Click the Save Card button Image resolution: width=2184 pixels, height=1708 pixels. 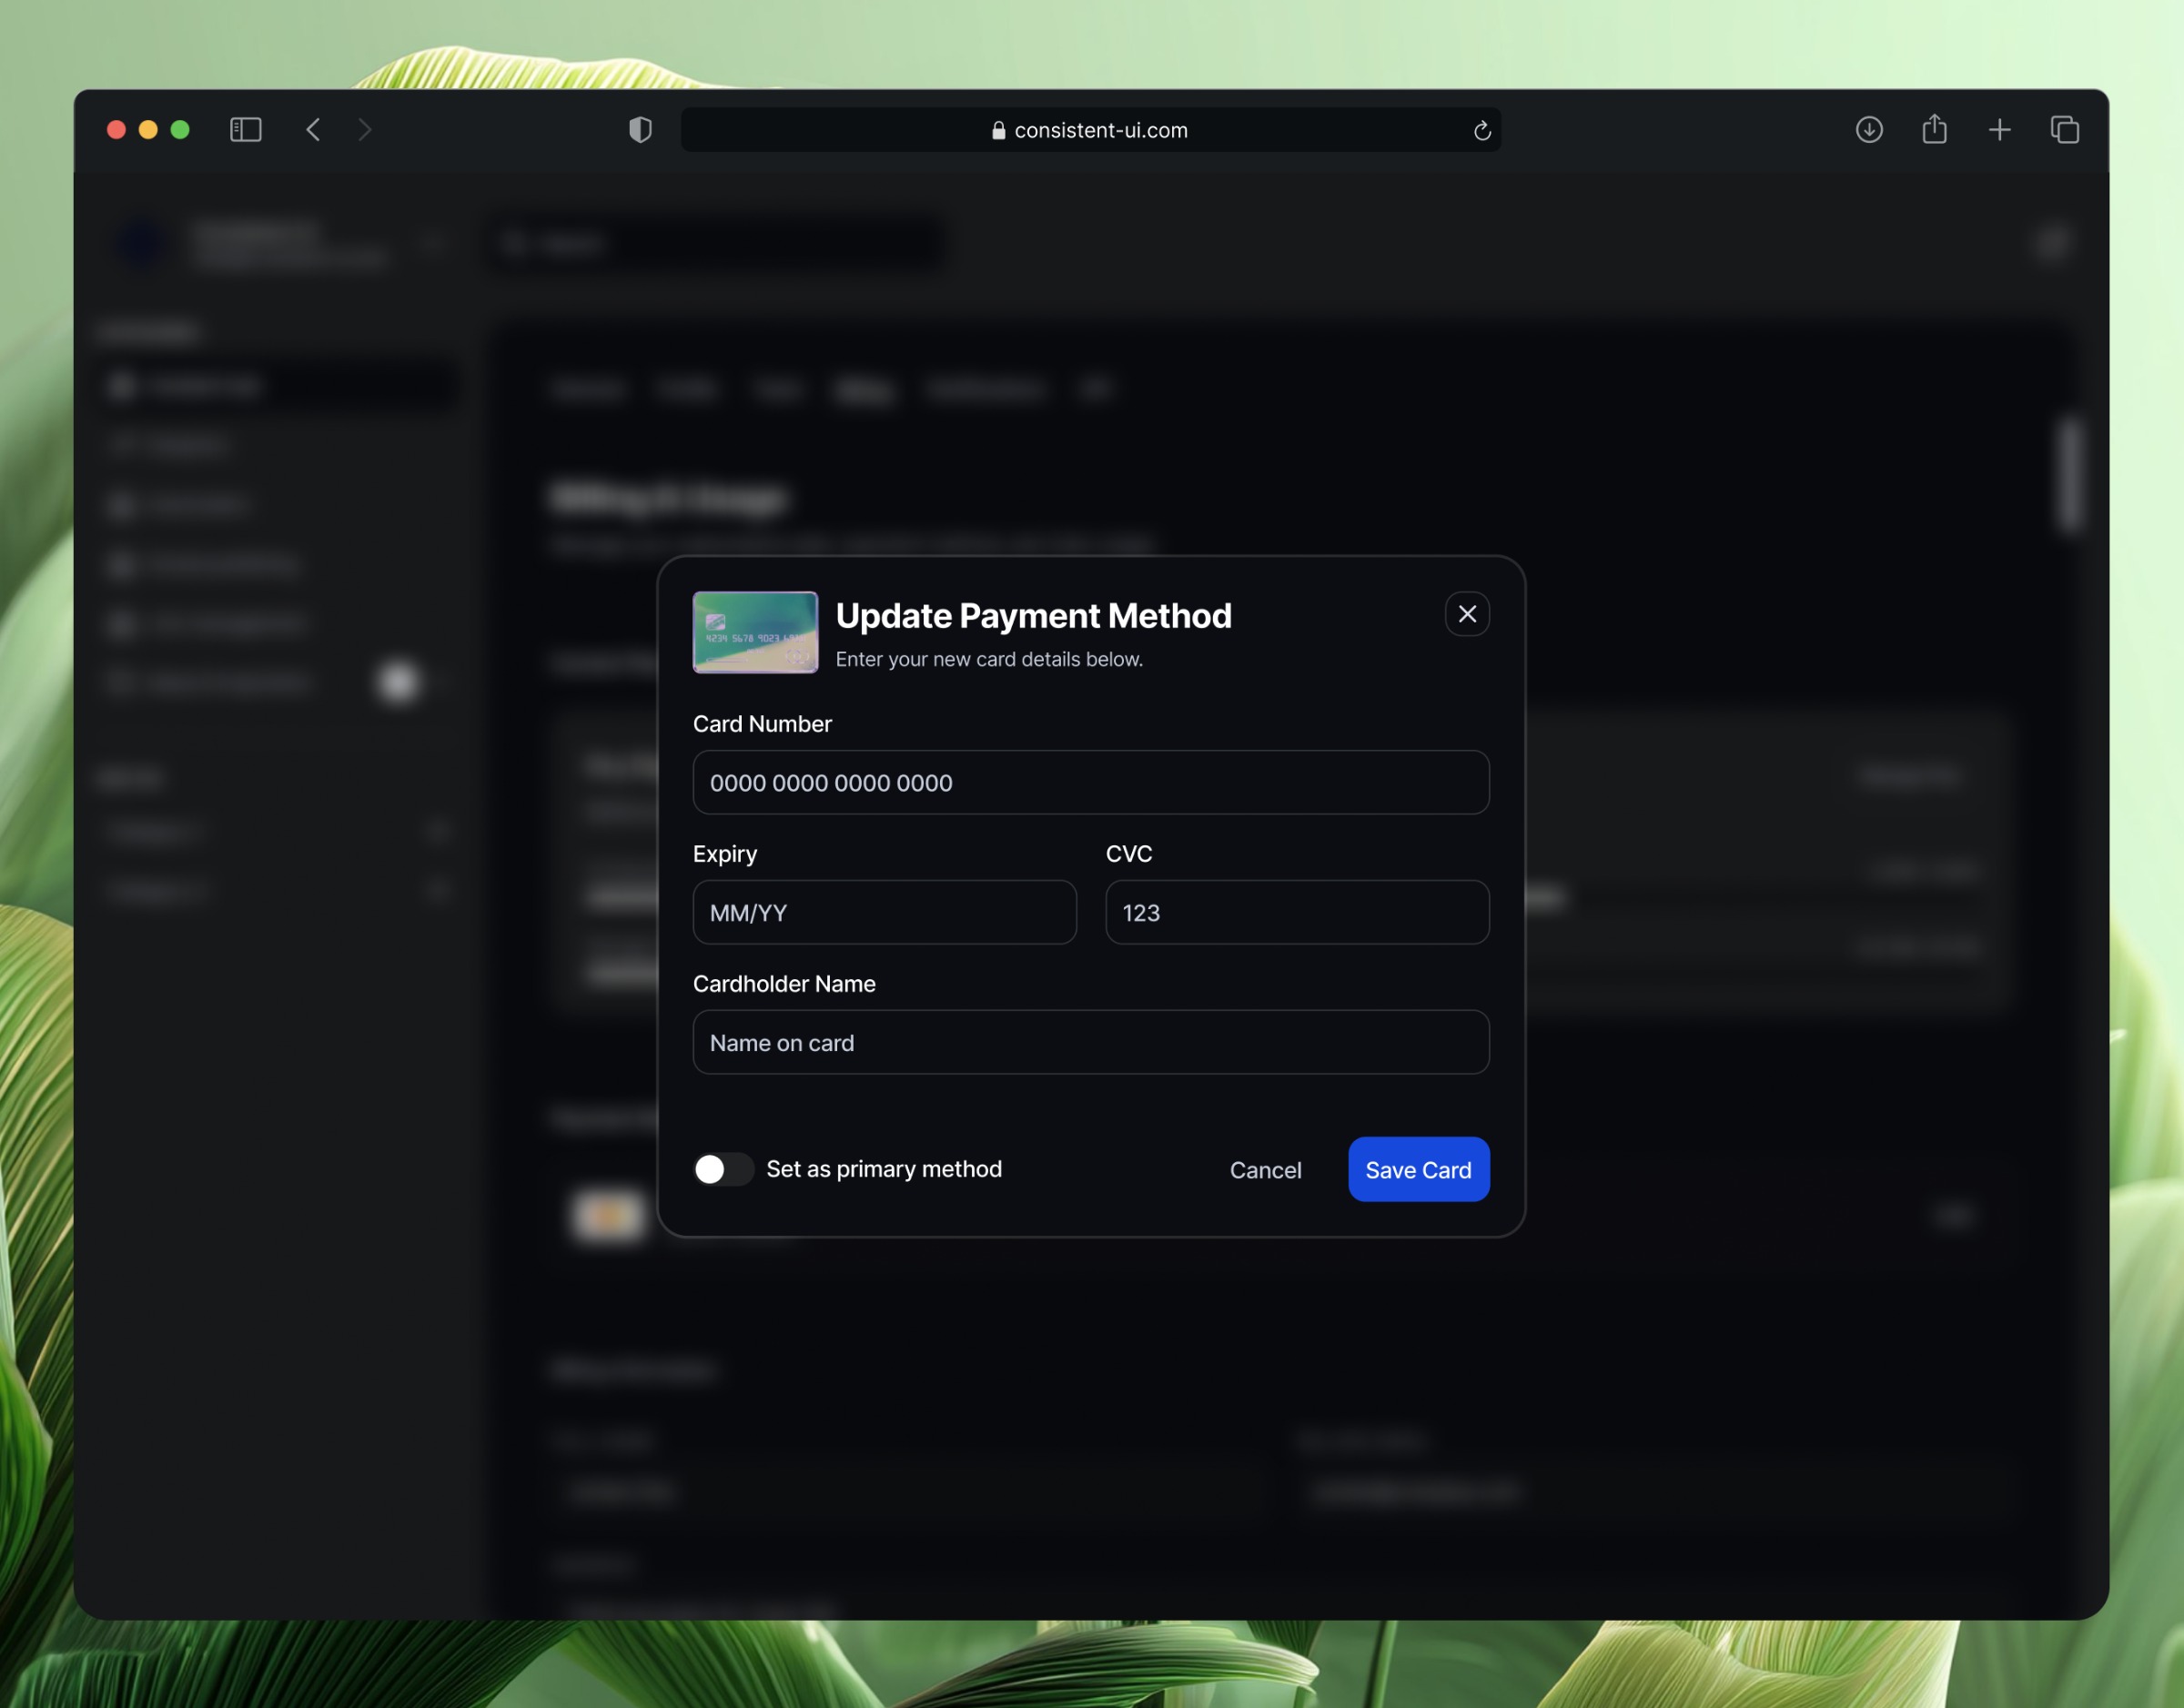(1417, 1169)
